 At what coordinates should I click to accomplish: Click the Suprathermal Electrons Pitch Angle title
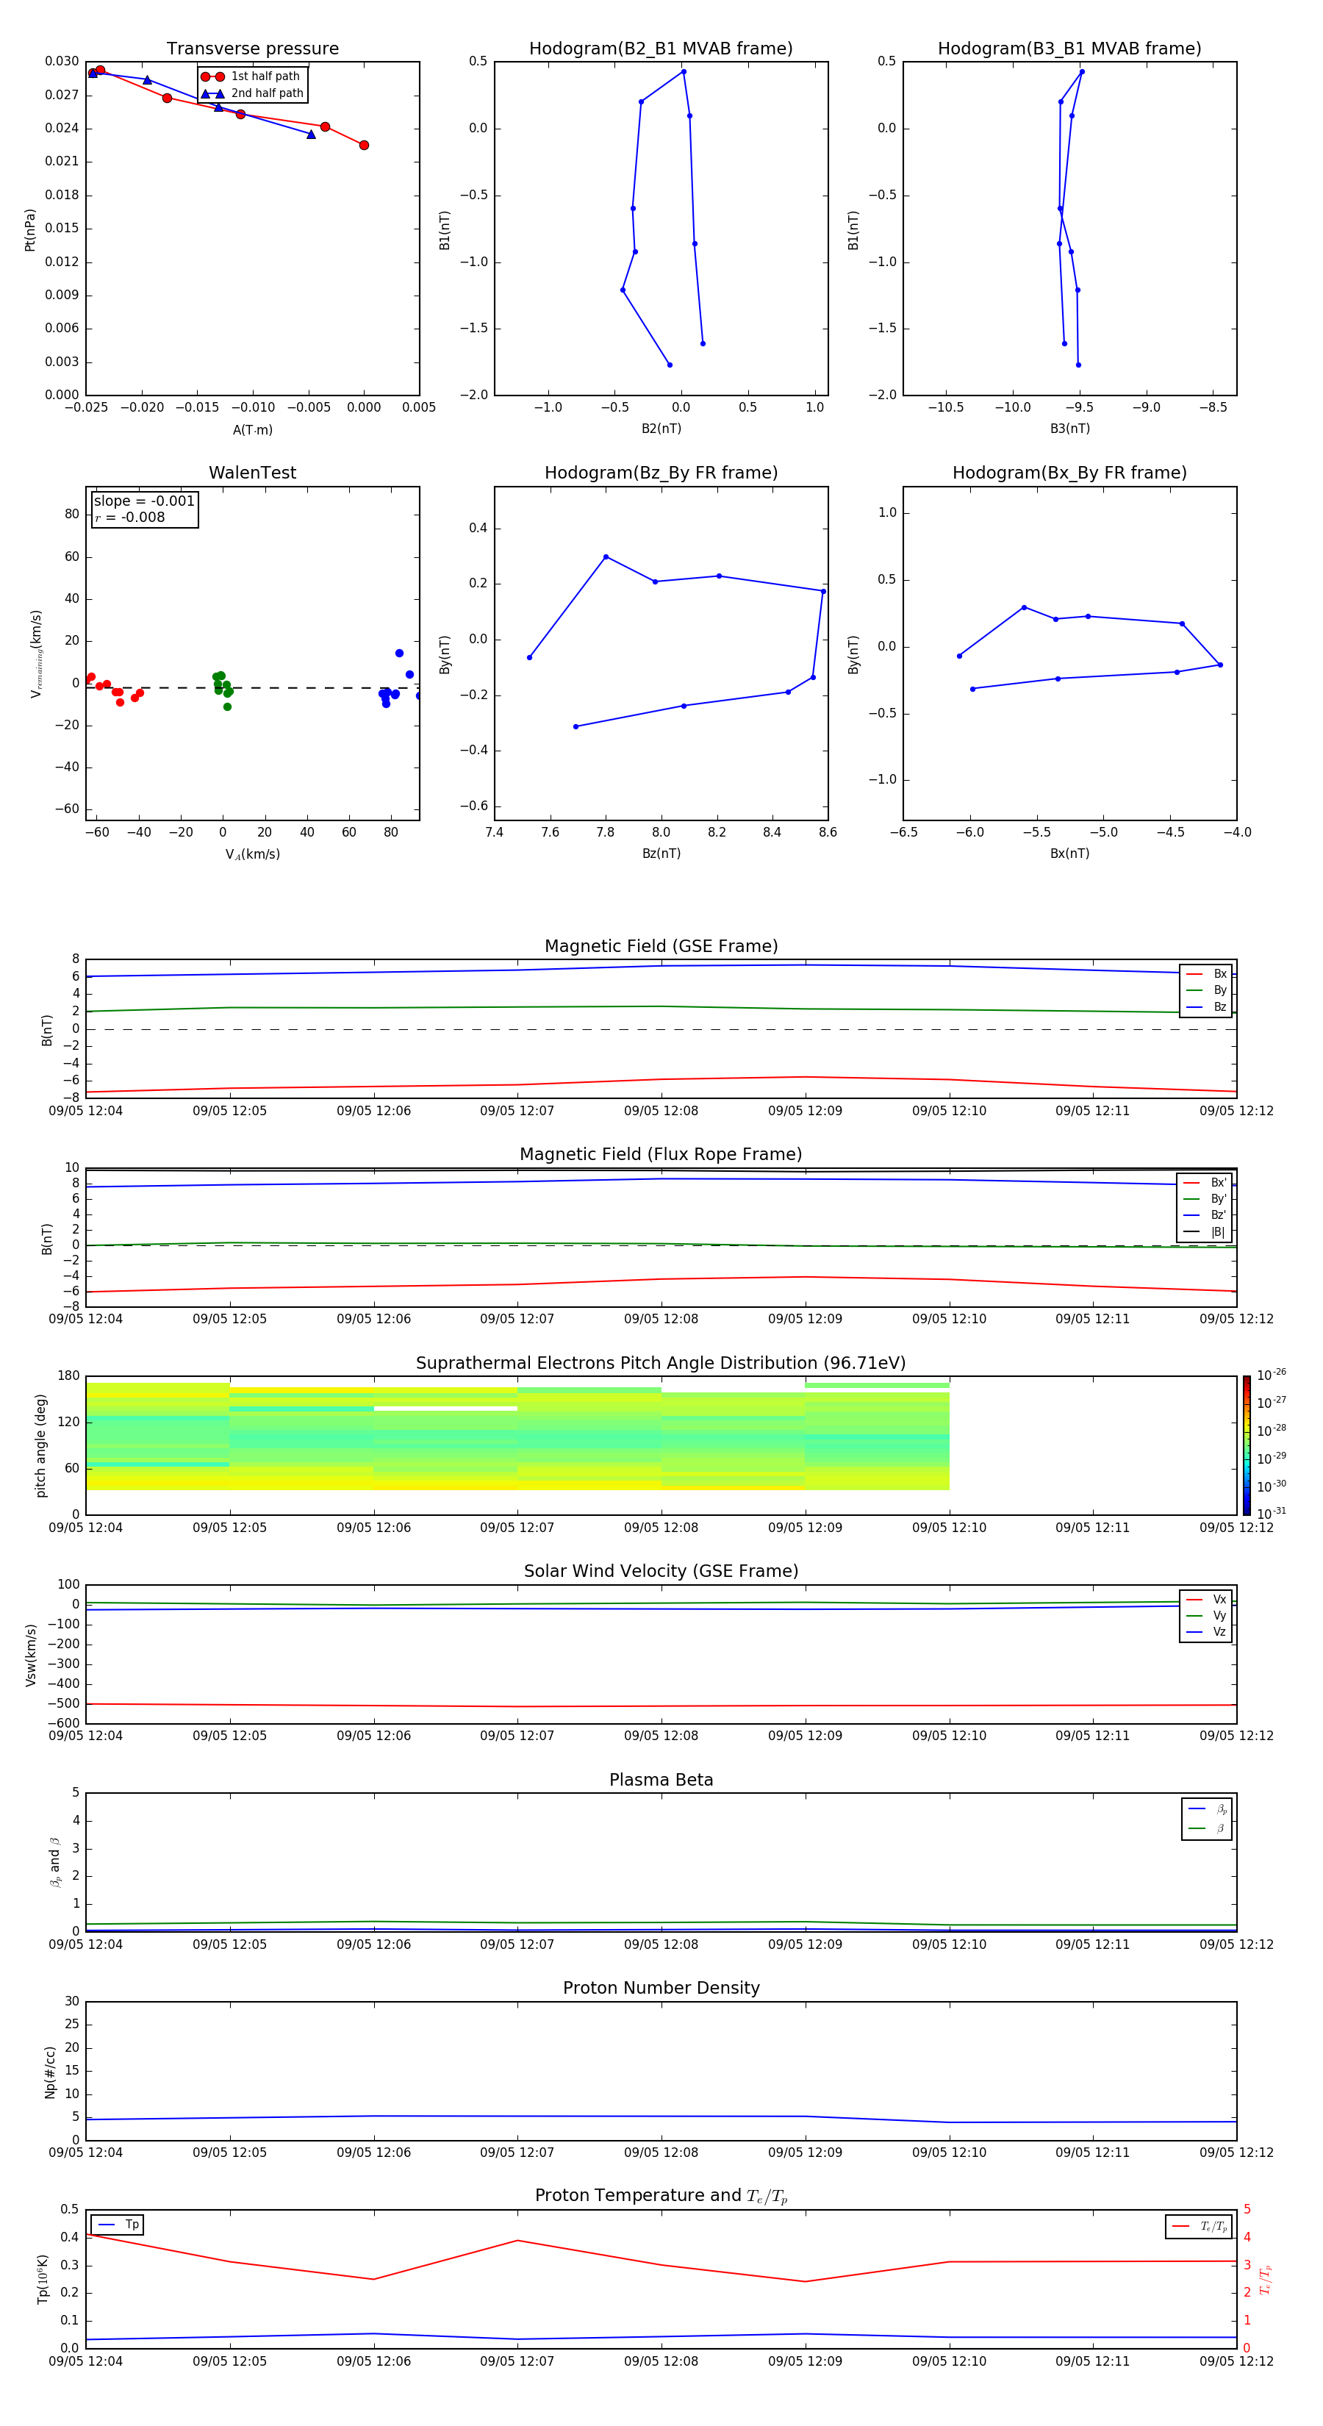[661, 1363]
